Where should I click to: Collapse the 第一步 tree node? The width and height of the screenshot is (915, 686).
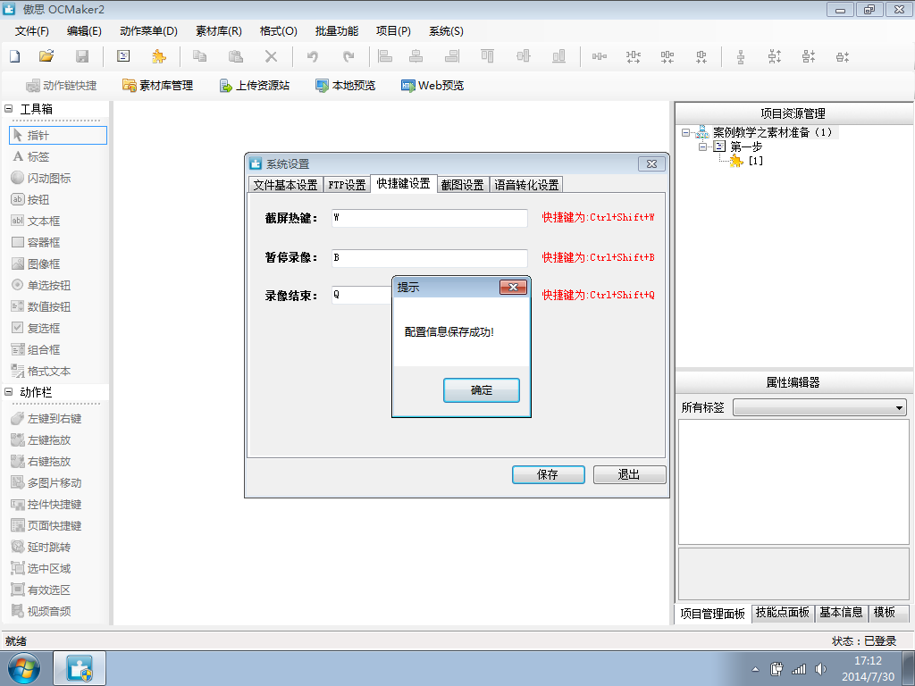(x=703, y=146)
